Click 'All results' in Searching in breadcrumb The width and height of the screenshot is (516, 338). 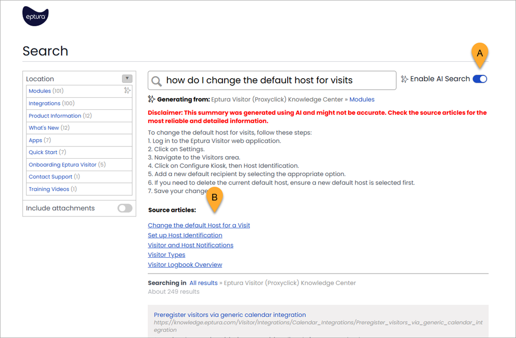(x=204, y=282)
